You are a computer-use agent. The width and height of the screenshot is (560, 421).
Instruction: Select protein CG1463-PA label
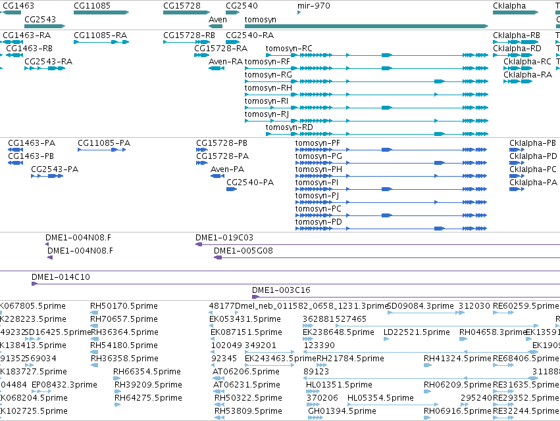(32, 143)
